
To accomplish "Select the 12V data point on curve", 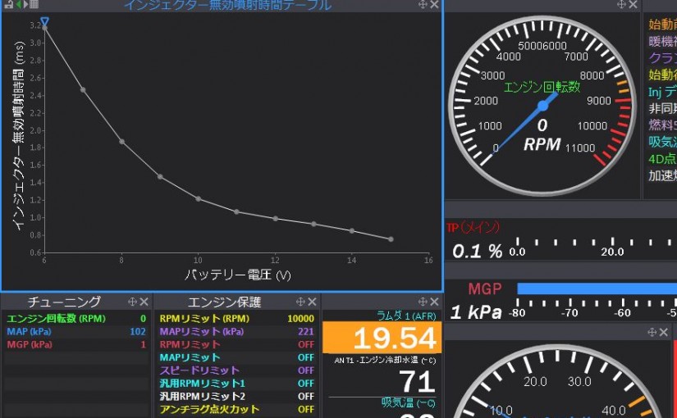I will pyautogui.click(x=276, y=219).
